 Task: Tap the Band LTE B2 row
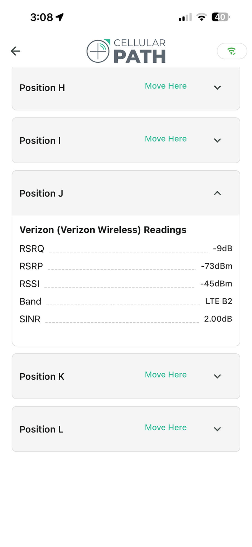(126, 301)
